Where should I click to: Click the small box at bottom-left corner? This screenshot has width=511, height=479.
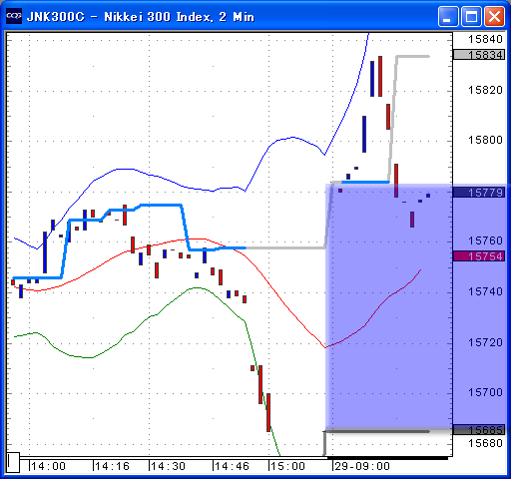point(13,462)
